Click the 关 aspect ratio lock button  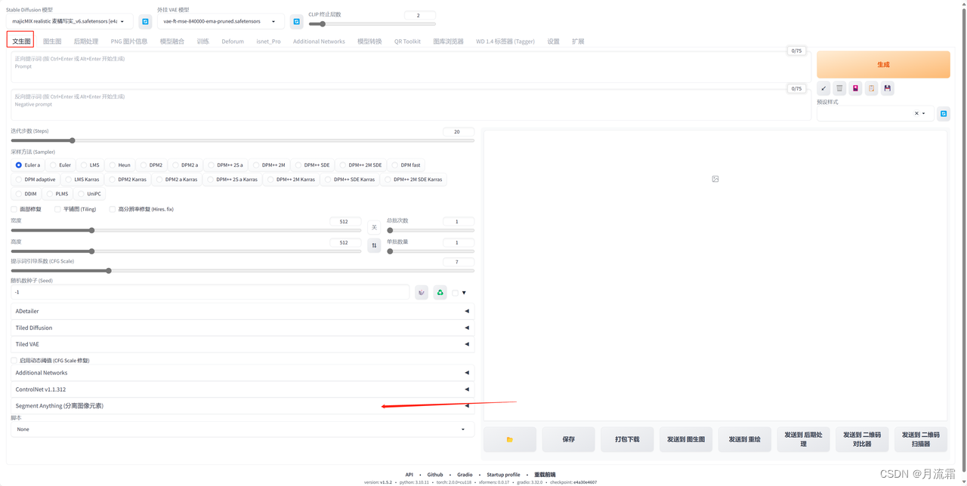374,227
